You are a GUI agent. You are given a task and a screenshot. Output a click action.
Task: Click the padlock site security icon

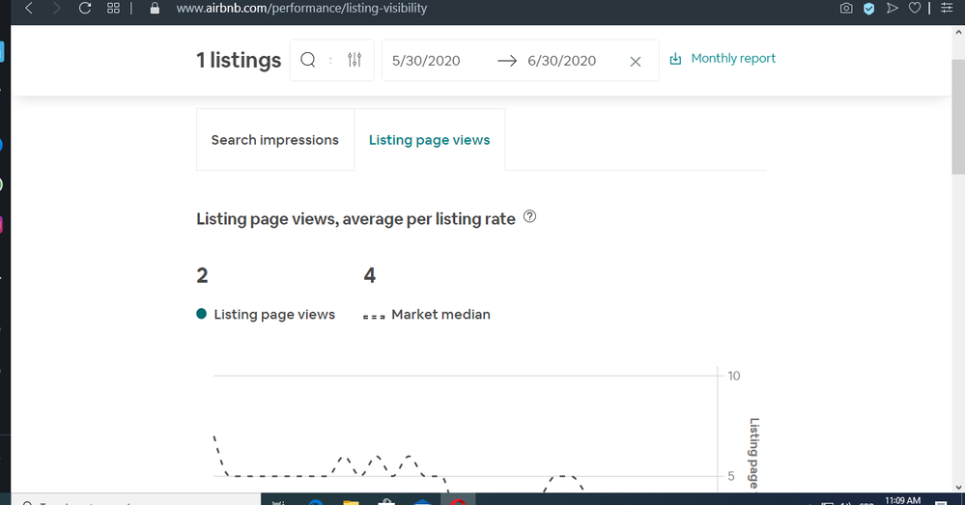(x=154, y=8)
